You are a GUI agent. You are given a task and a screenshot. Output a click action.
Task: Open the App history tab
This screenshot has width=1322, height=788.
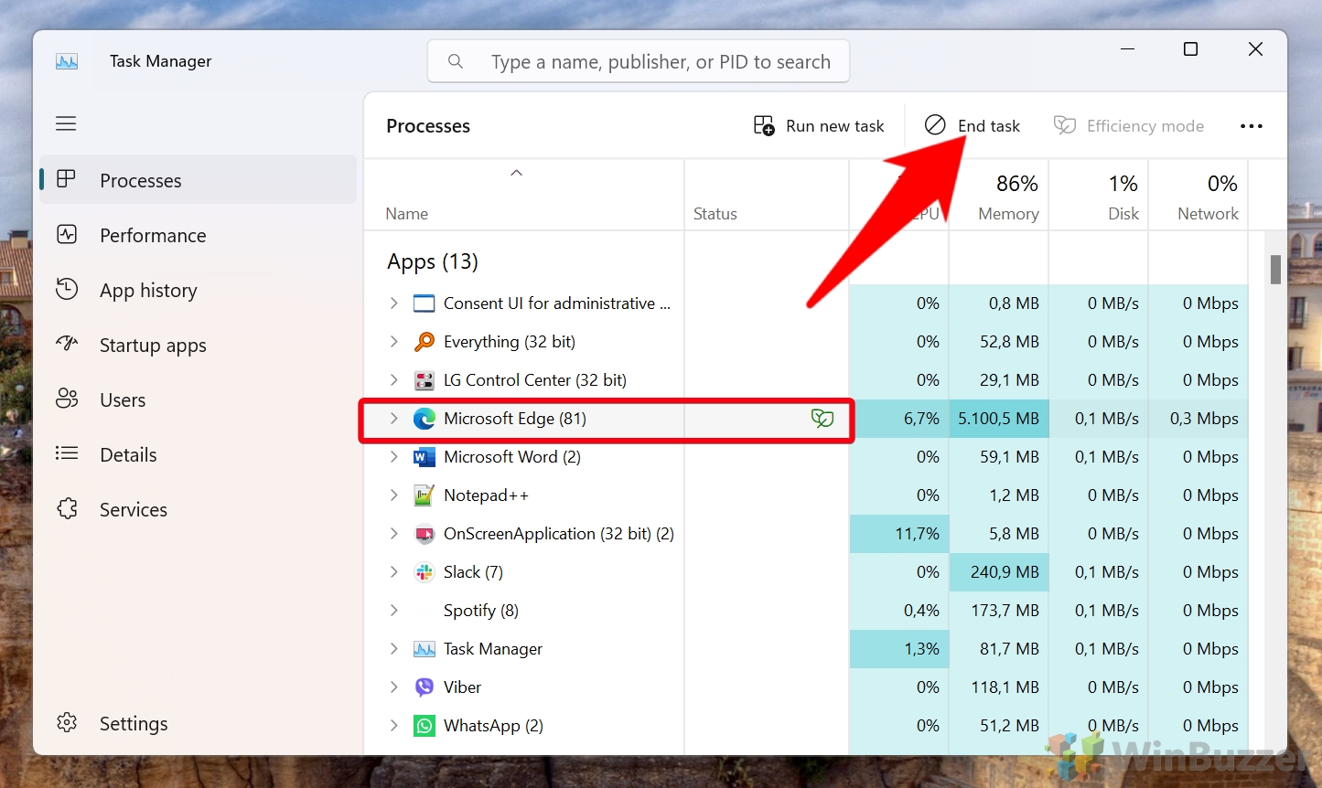[x=199, y=290]
